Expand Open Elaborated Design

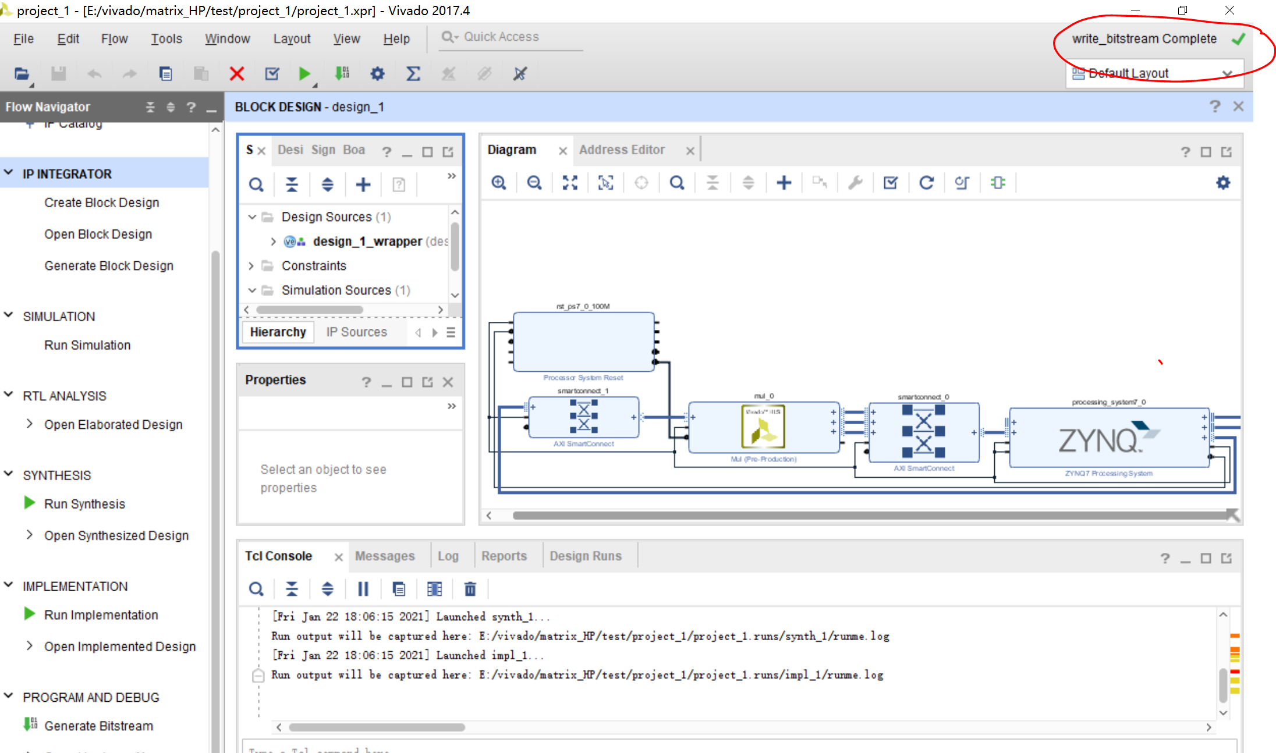point(29,424)
